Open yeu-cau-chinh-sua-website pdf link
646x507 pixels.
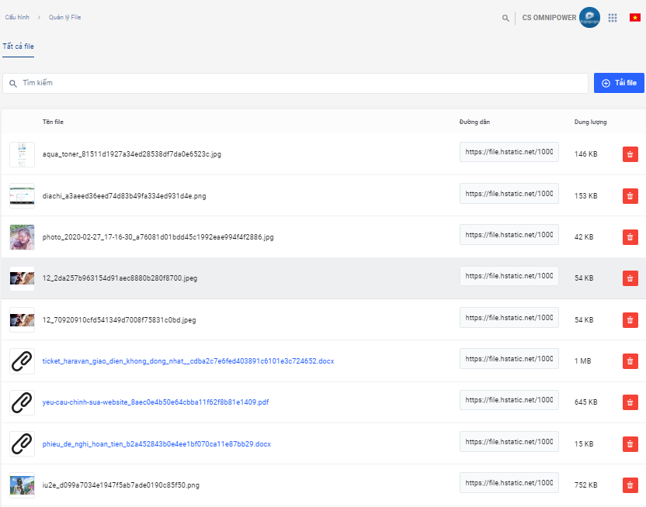(155, 402)
